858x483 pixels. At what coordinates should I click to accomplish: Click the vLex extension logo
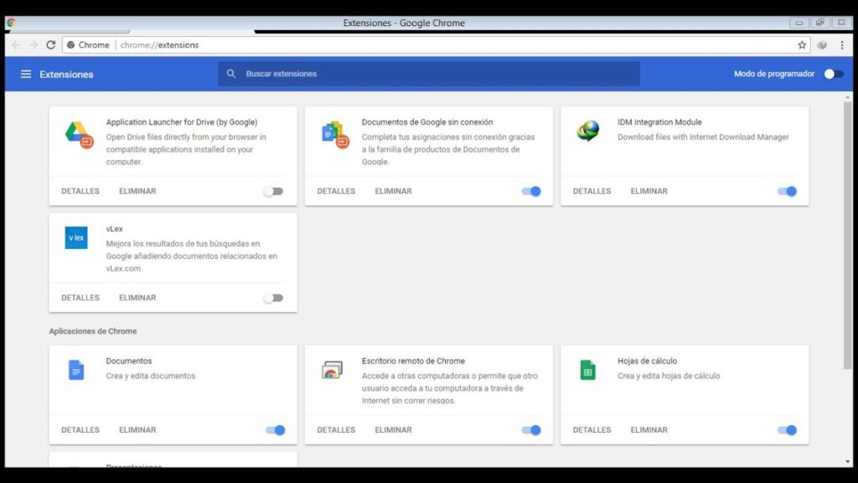pyautogui.click(x=76, y=237)
